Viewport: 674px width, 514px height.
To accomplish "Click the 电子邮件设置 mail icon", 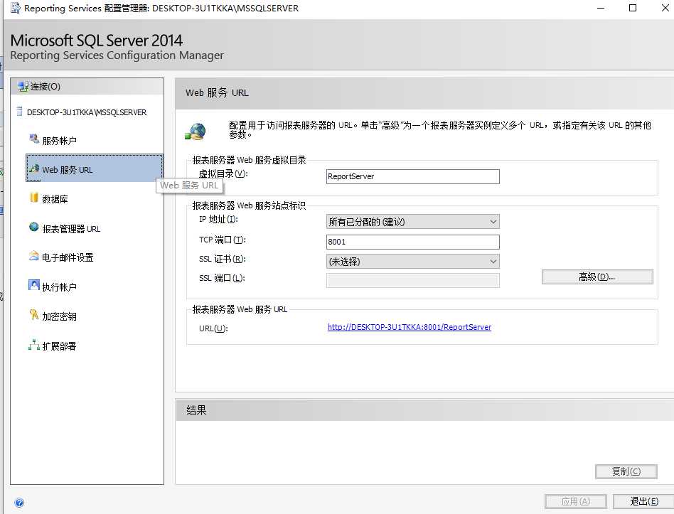I will click(34, 256).
